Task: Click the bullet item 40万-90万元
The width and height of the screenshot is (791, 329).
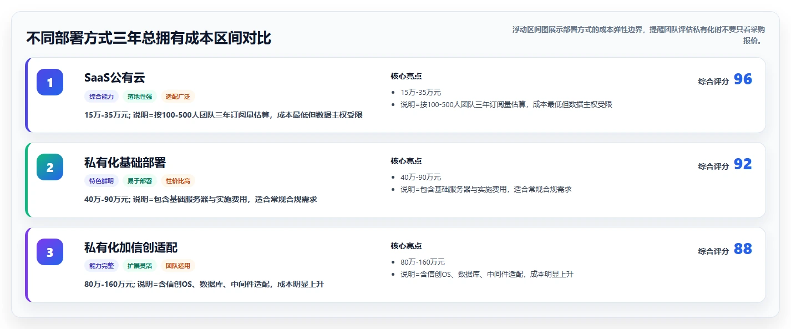Action: pyautogui.click(x=420, y=178)
